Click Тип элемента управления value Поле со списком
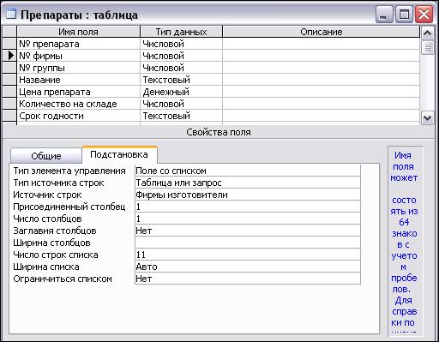Viewport: 439px width, 342px height. pyautogui.click(x=248, y=171)
